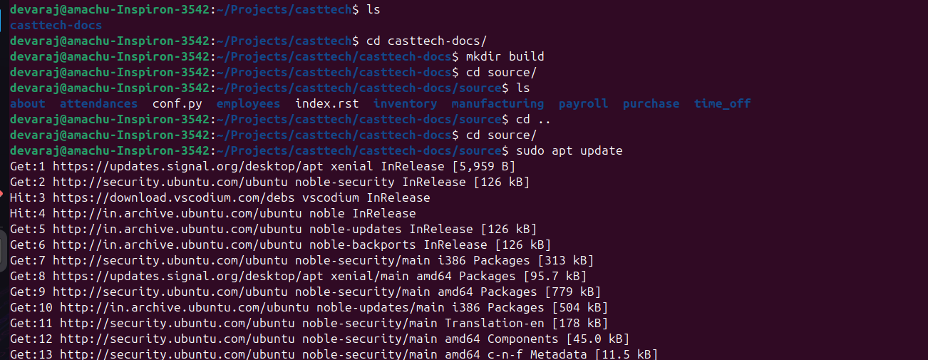928x360 pixels.
Task: Click the 'purchase' directory name
Action: [x=651, y=103]
